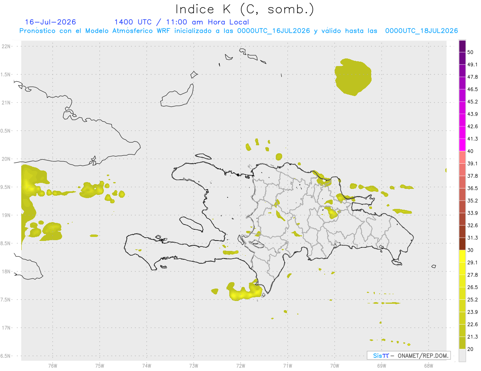Click the '18N' latitude label
Image resolution: width=481 pixels, height=371 pixels.
[6, 271]
